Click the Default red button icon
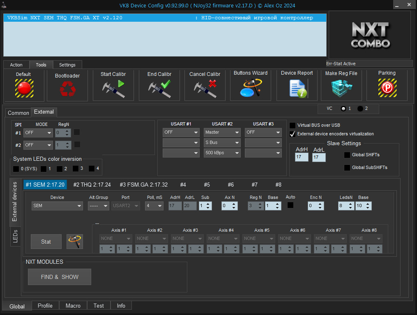Image resolution: width=417 pixels, height=315 pixels. [24, 88]
